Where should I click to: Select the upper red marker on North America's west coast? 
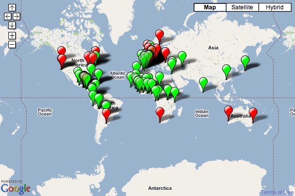click(62, 50)
